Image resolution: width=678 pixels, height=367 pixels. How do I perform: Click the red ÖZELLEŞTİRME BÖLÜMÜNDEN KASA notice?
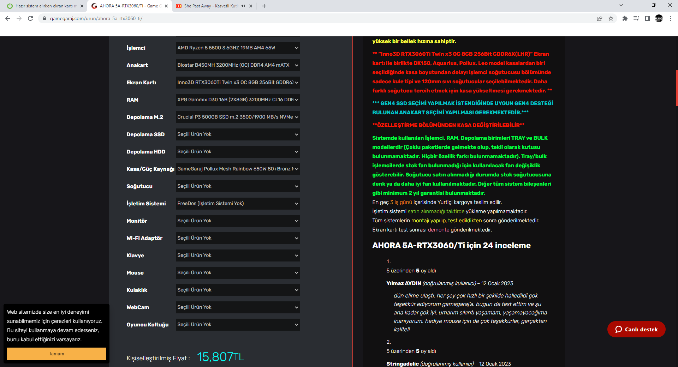pos(448,125)
